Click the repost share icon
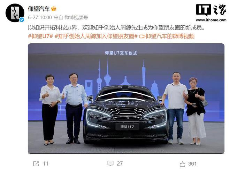The height and width of the screenshot is (169, 230). [x=36, y=164]
